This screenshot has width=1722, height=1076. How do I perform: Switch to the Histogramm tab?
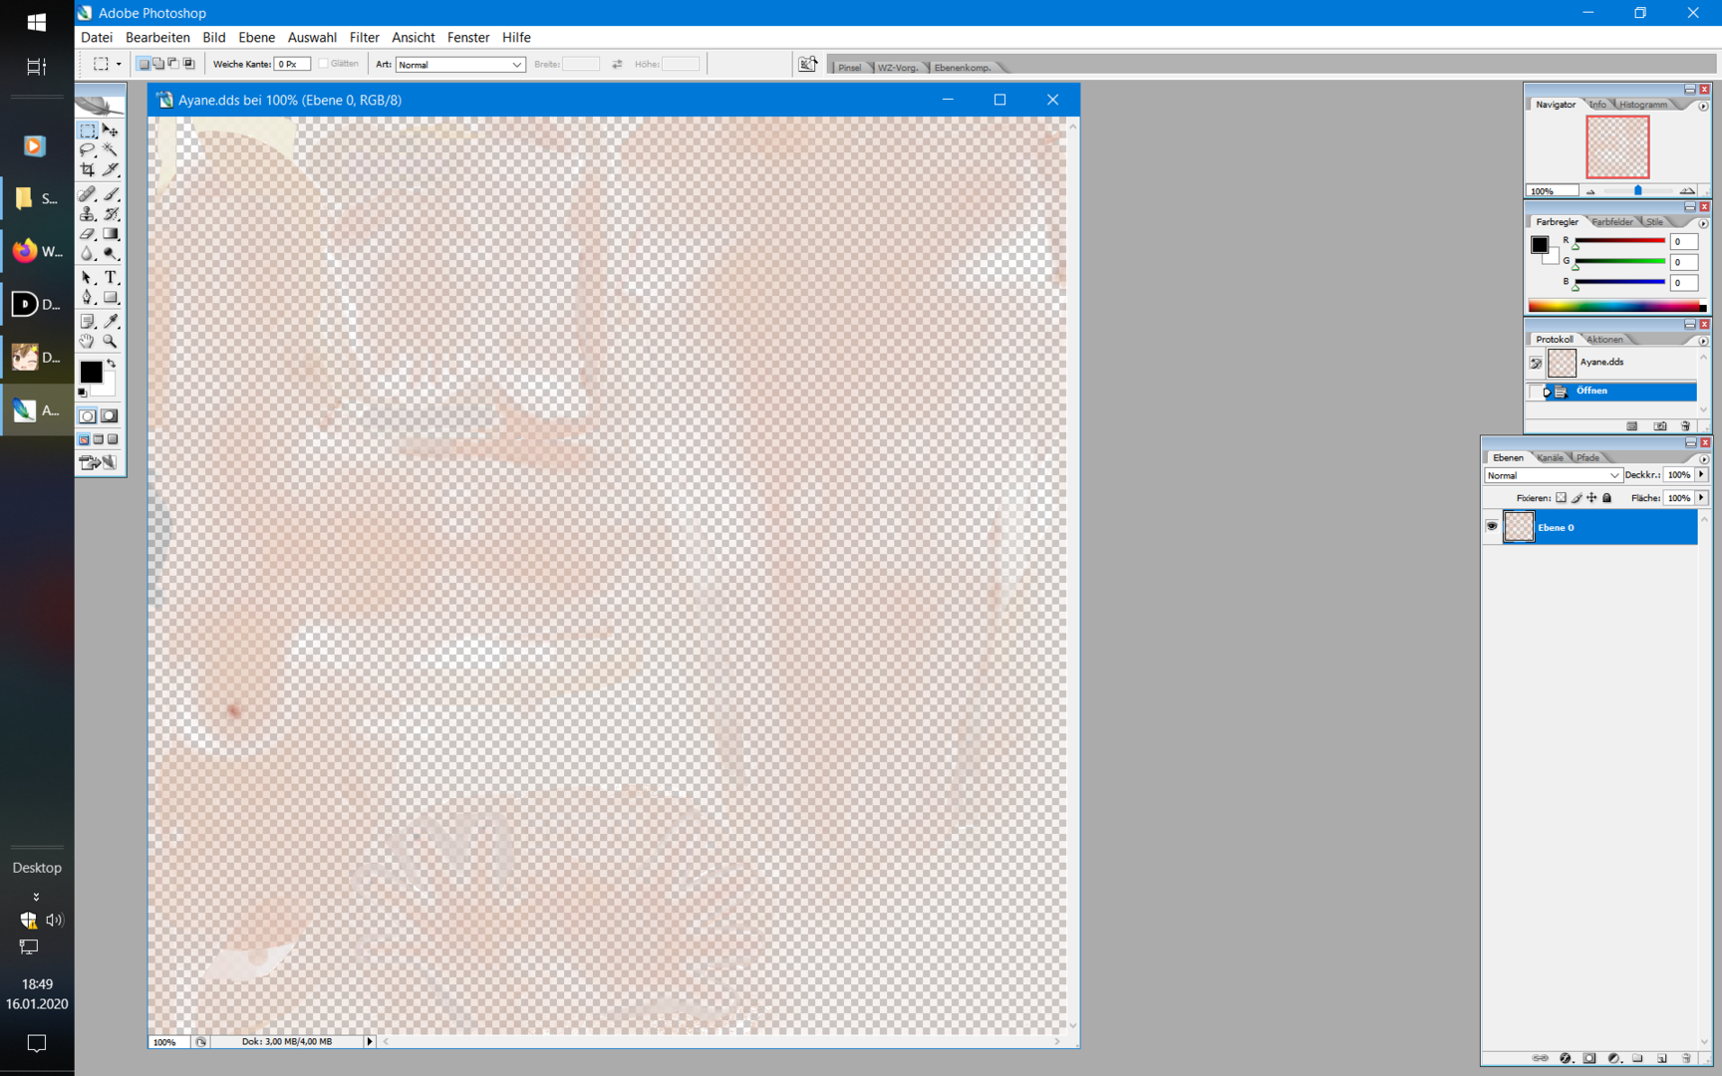pos(1642,105)
